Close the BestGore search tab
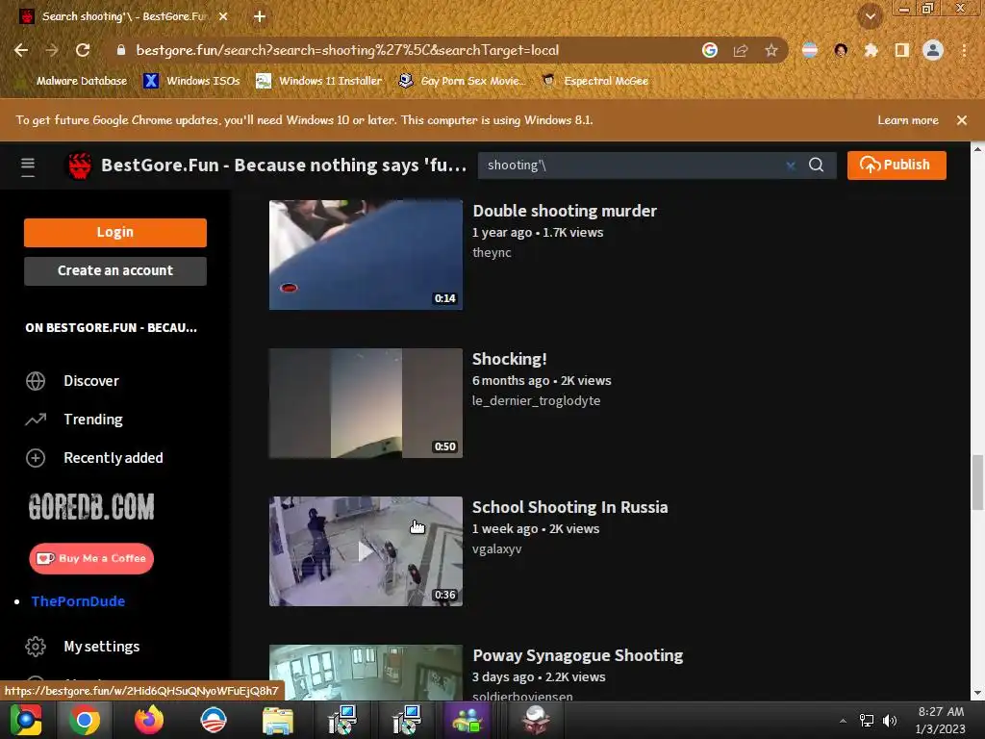Image resolution: width=985 pixels, height=739 pixels. tap(223, 17)
